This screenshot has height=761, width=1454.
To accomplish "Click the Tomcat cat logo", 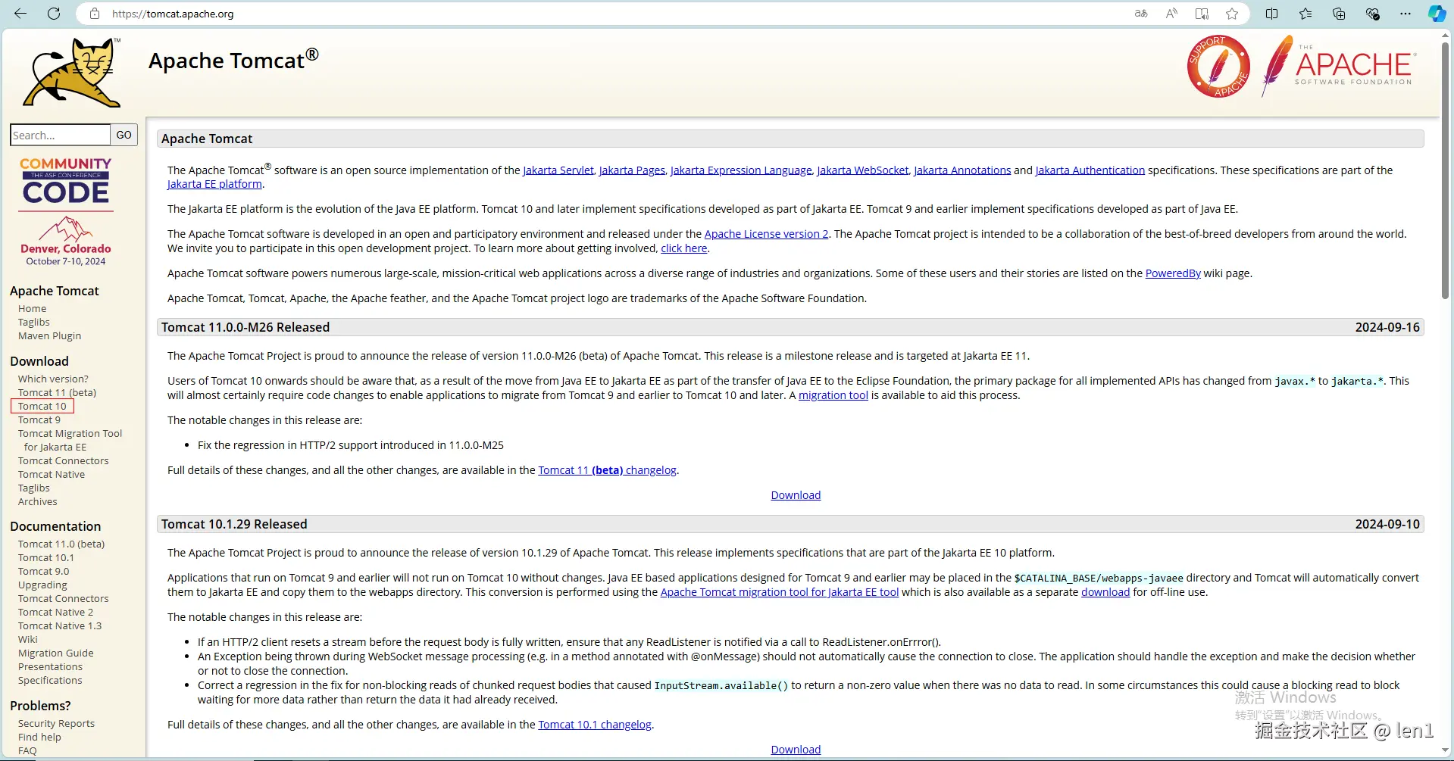I will pos(71,72).
